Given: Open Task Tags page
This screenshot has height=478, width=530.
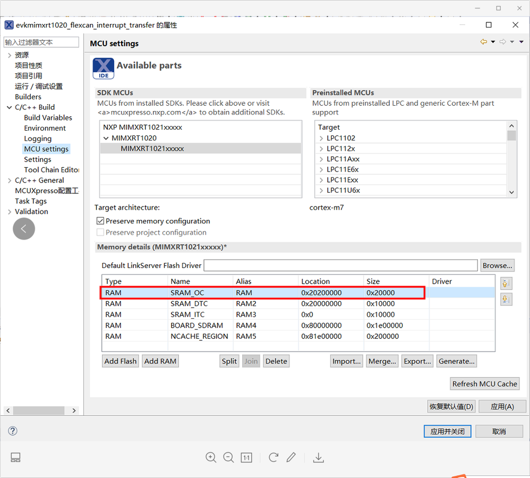Looking at the screenshot, I should [x=31, y=201].
